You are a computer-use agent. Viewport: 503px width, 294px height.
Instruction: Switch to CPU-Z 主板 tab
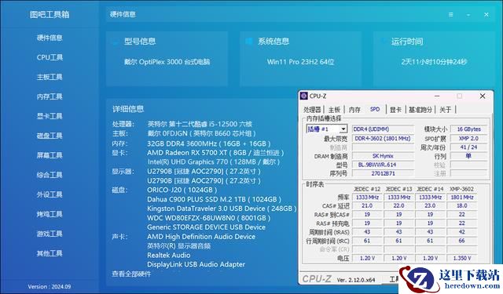(334, 110)
